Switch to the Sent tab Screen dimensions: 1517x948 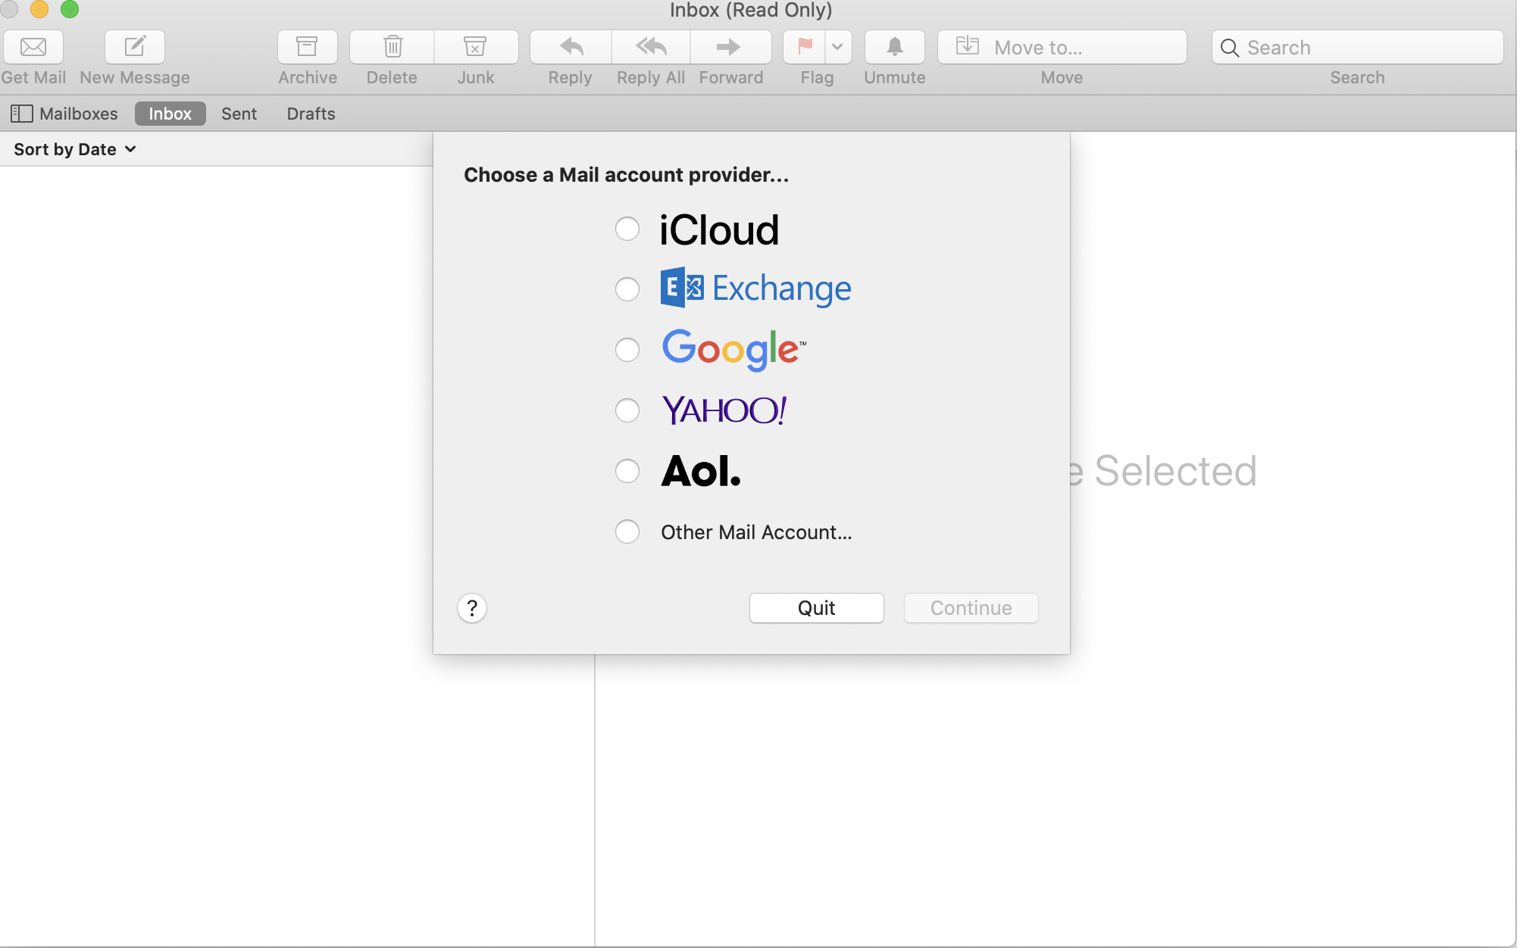pos(239,114)
